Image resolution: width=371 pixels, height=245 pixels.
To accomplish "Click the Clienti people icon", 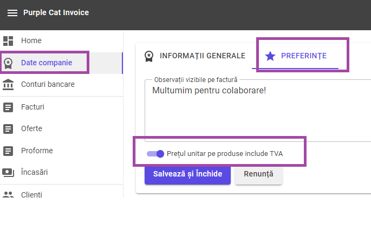I will point(8,194).
